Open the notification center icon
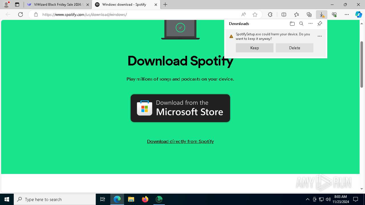Image resolution: width=365 pixels, height=205 pixels. pos(356,199)
